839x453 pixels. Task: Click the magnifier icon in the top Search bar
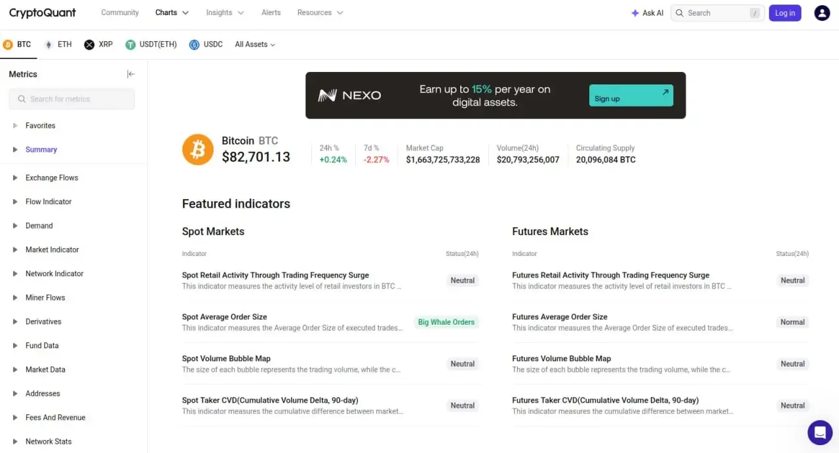(x=680, y=13)
